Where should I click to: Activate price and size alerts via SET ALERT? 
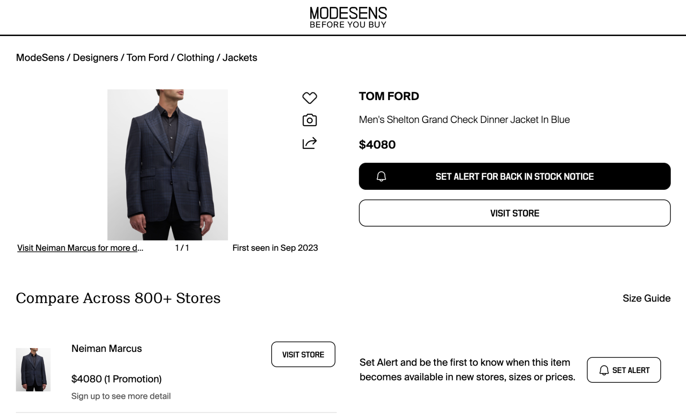point(623,370)
